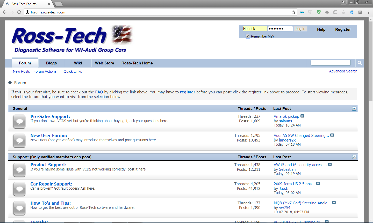Go to the Web Store tab
Screen dimensions: 373x223
tap(105, 63)
